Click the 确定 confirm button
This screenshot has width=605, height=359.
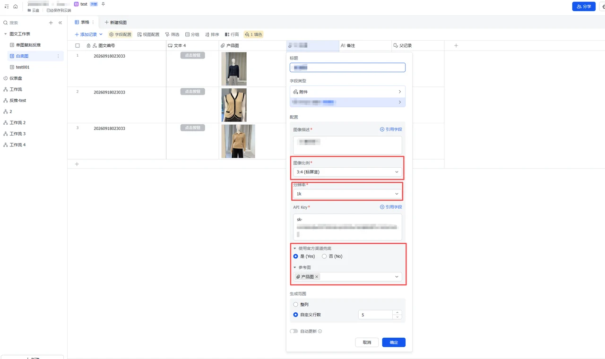point(394,342)
